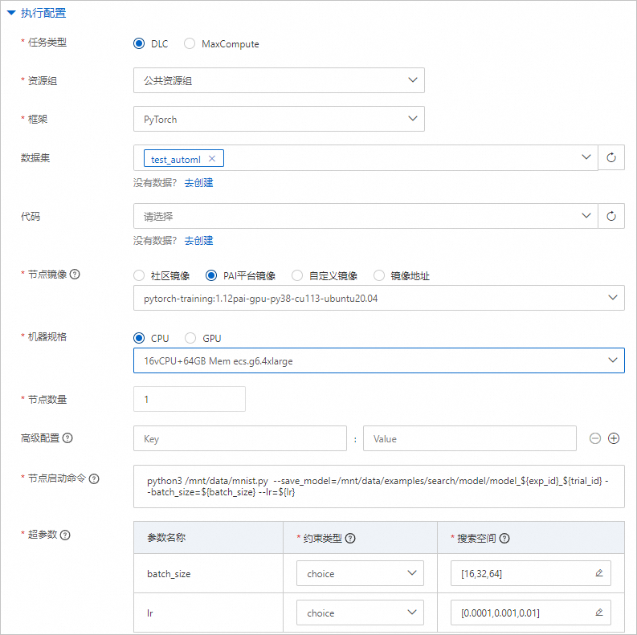This screenshot has height=635, width=637.
Task: Select 社区镜像 radio option
Action: pyautogui.click(x=139, y=275)
